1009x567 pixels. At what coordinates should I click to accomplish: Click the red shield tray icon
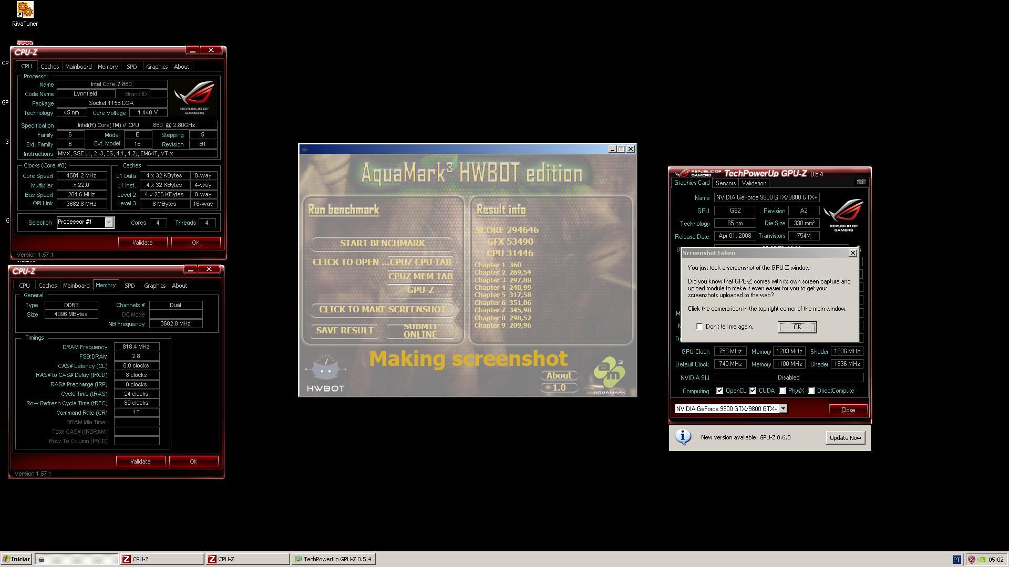click(x=971, y=560)
